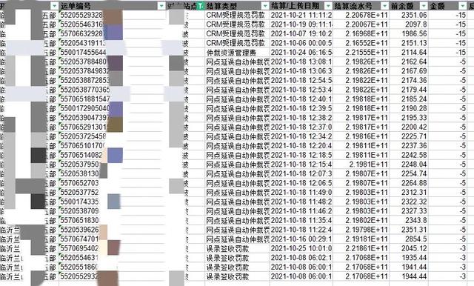The height and width of the screenshot is (286, 474).
Task: Select serial number cell 2.21861E+11
Action: coord(361,248)
